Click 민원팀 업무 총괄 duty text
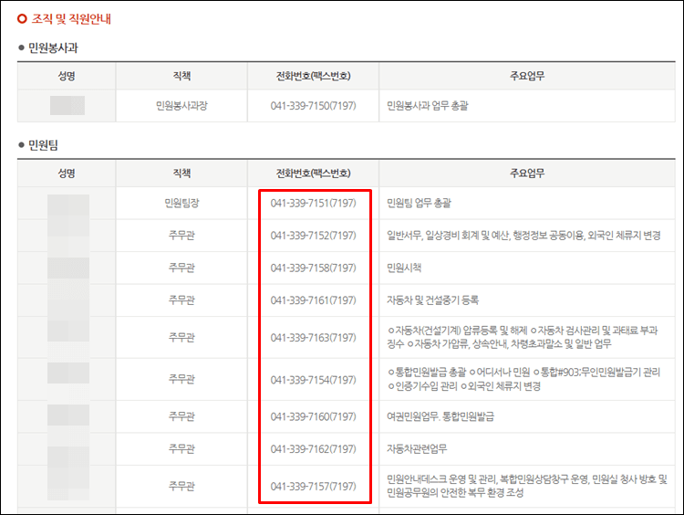Image resolution: width=684 pixels, height=515 pixels. point(419,203)
